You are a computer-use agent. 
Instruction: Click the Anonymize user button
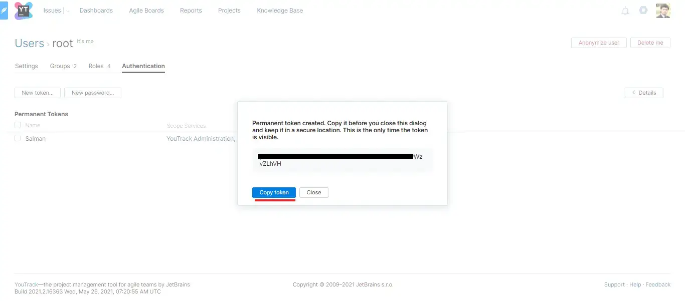(x=599, y=43)
